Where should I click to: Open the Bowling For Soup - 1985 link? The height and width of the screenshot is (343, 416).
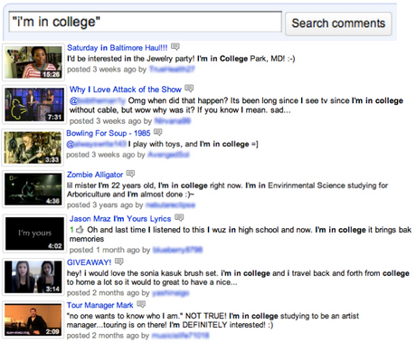point(109,133)
